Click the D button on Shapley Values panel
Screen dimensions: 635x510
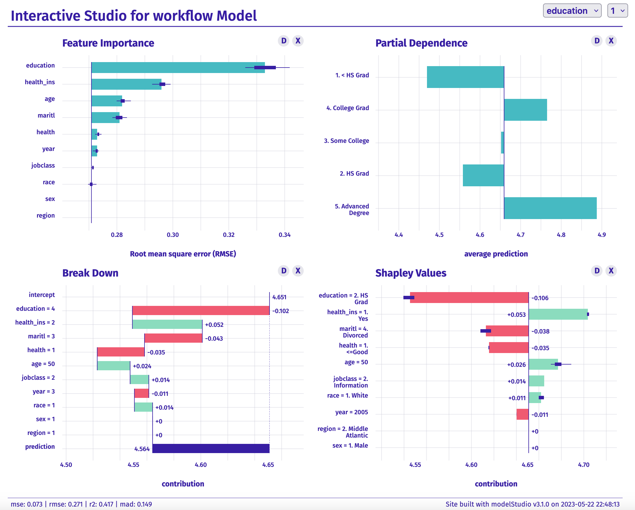pyautogui.click(x=597, y=271)
